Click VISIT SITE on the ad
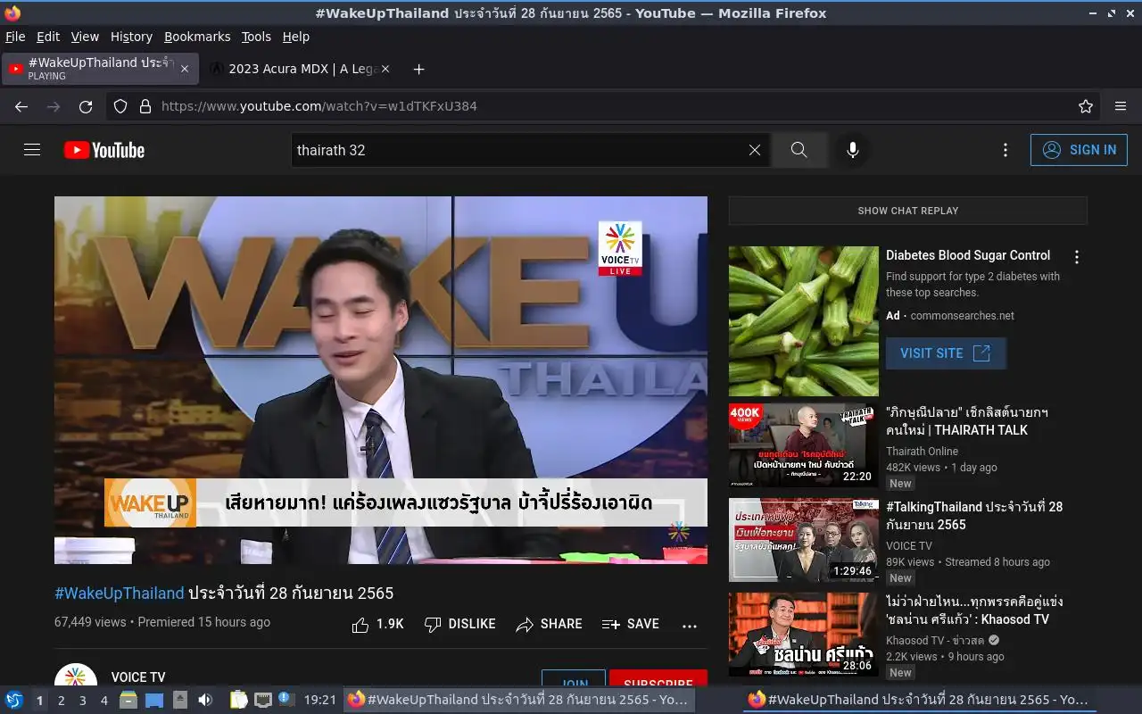The image size is (1142, 714). click(x=946, y=353)
